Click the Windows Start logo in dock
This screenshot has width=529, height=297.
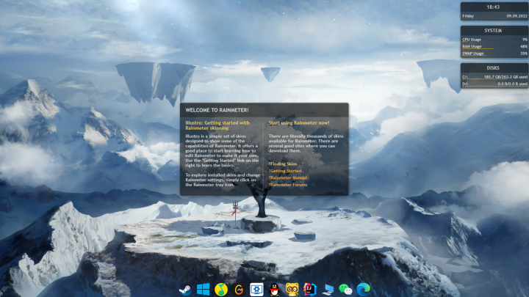tap(203, 289)
